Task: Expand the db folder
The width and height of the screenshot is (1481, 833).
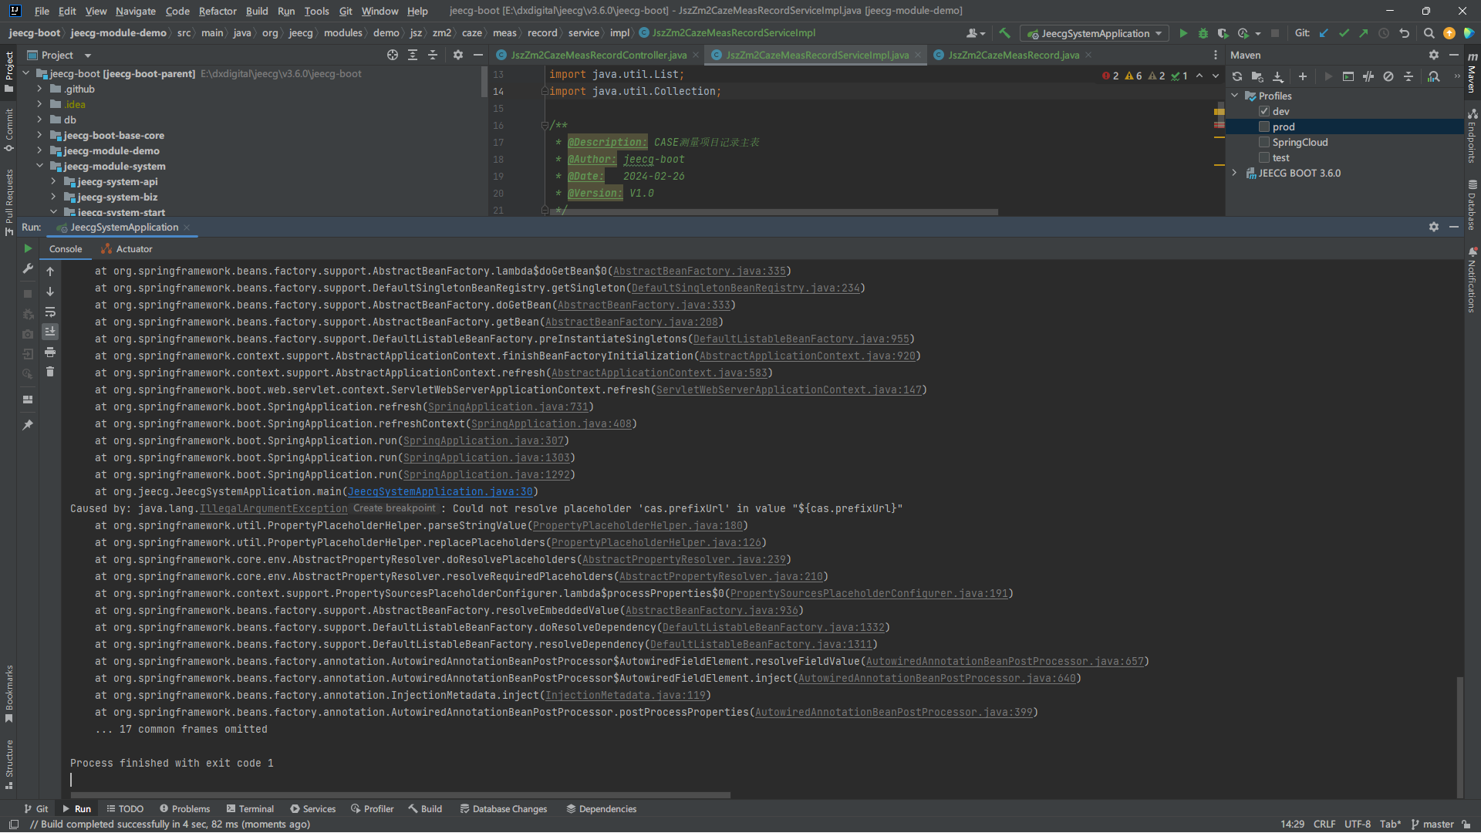Action: (39, 120)
